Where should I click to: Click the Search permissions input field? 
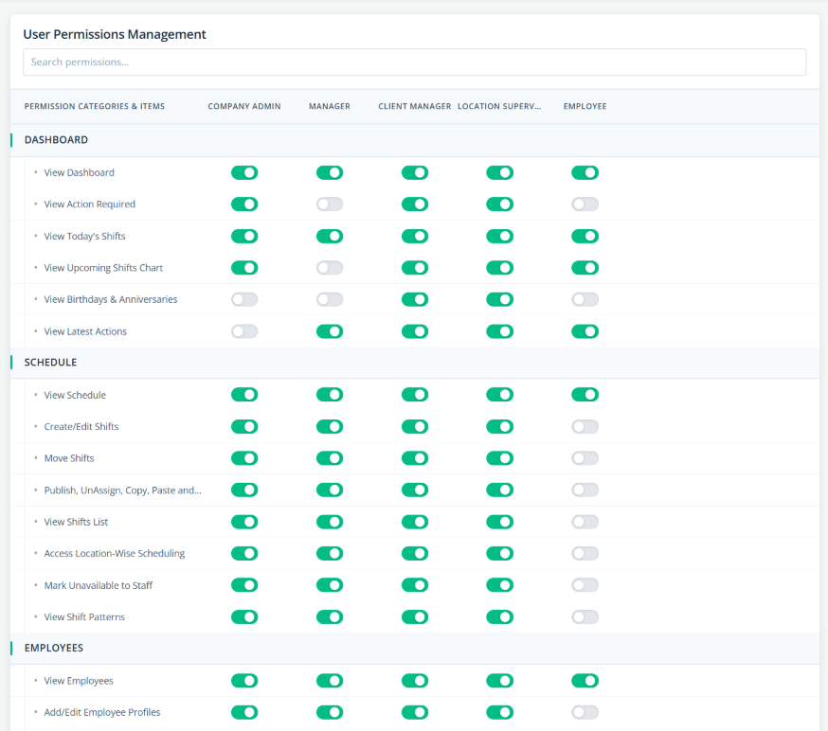pyautogui.click(x=414, y=62)
